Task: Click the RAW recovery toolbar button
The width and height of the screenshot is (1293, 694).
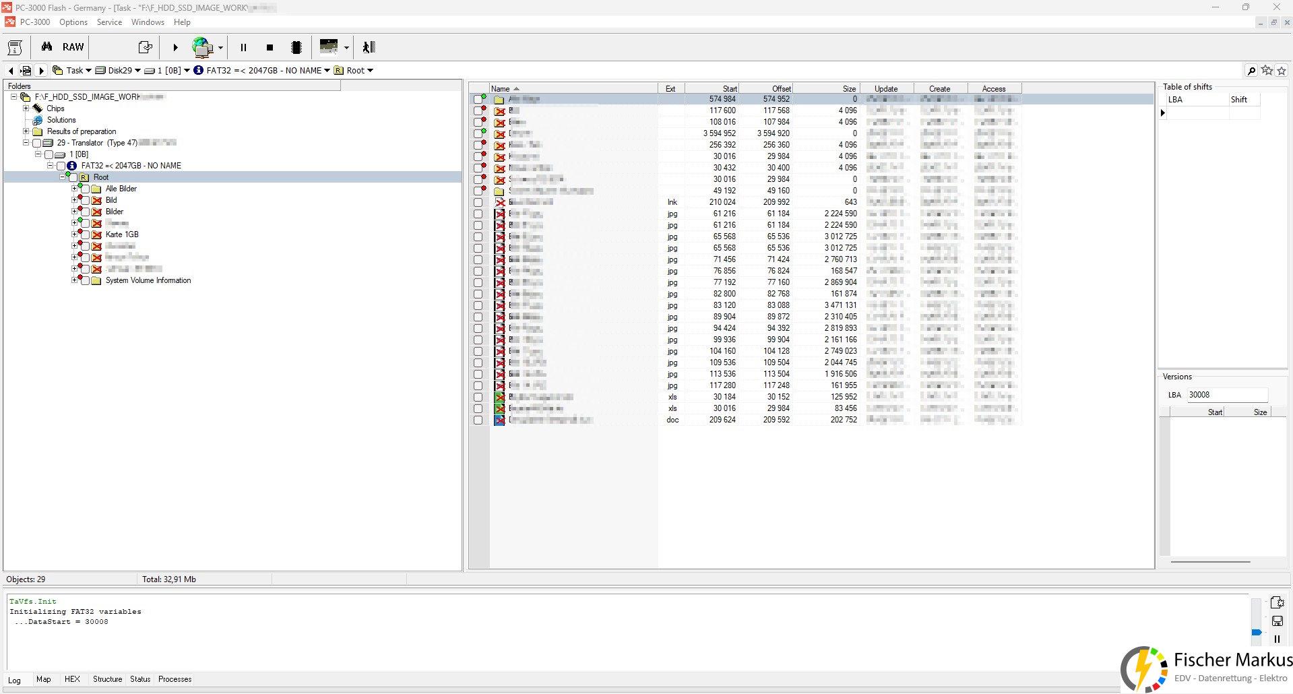Action: point(73,47)
